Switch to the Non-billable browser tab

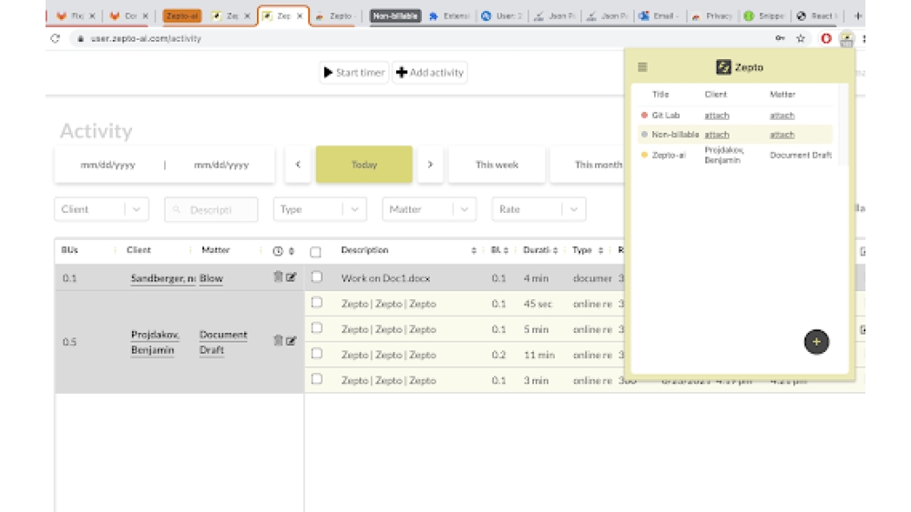pos(395,15)
